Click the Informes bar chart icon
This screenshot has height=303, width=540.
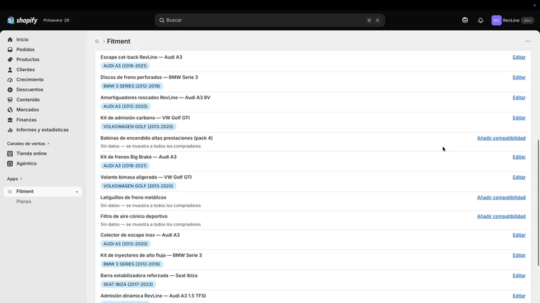(x=10, y=130)
